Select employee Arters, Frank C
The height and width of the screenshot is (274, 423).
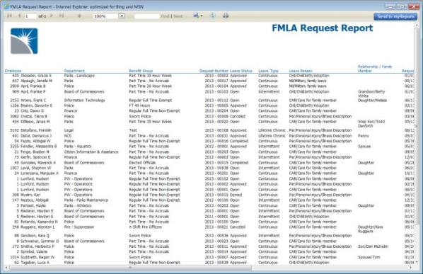pos(33,100)
